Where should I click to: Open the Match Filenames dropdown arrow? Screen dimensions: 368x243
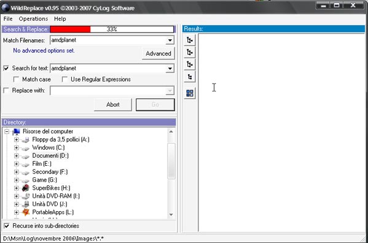[x=170, y=40]
